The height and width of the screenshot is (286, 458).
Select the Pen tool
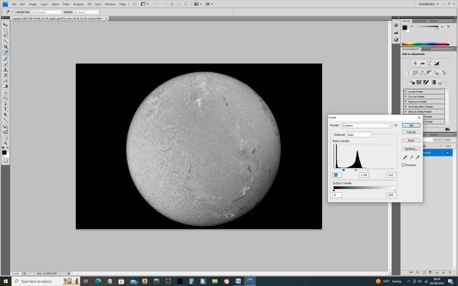coord(5,104)
